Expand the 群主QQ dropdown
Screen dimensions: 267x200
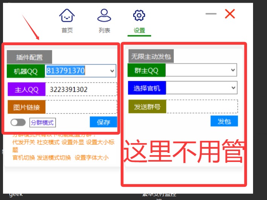point(233,70)
